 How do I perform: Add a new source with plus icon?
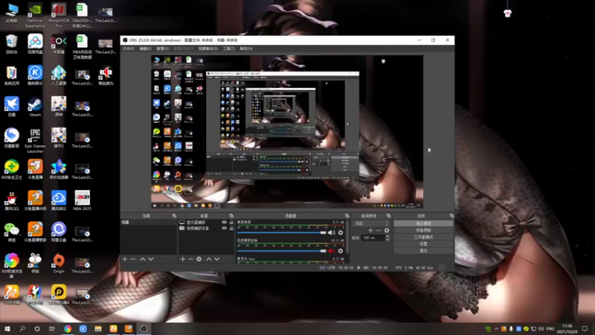pyautogui.click(x=182, y=259)
